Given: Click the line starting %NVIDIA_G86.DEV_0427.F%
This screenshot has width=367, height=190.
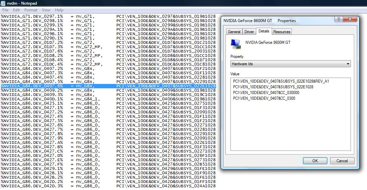Looking at the screenshot, I should 108,164.
